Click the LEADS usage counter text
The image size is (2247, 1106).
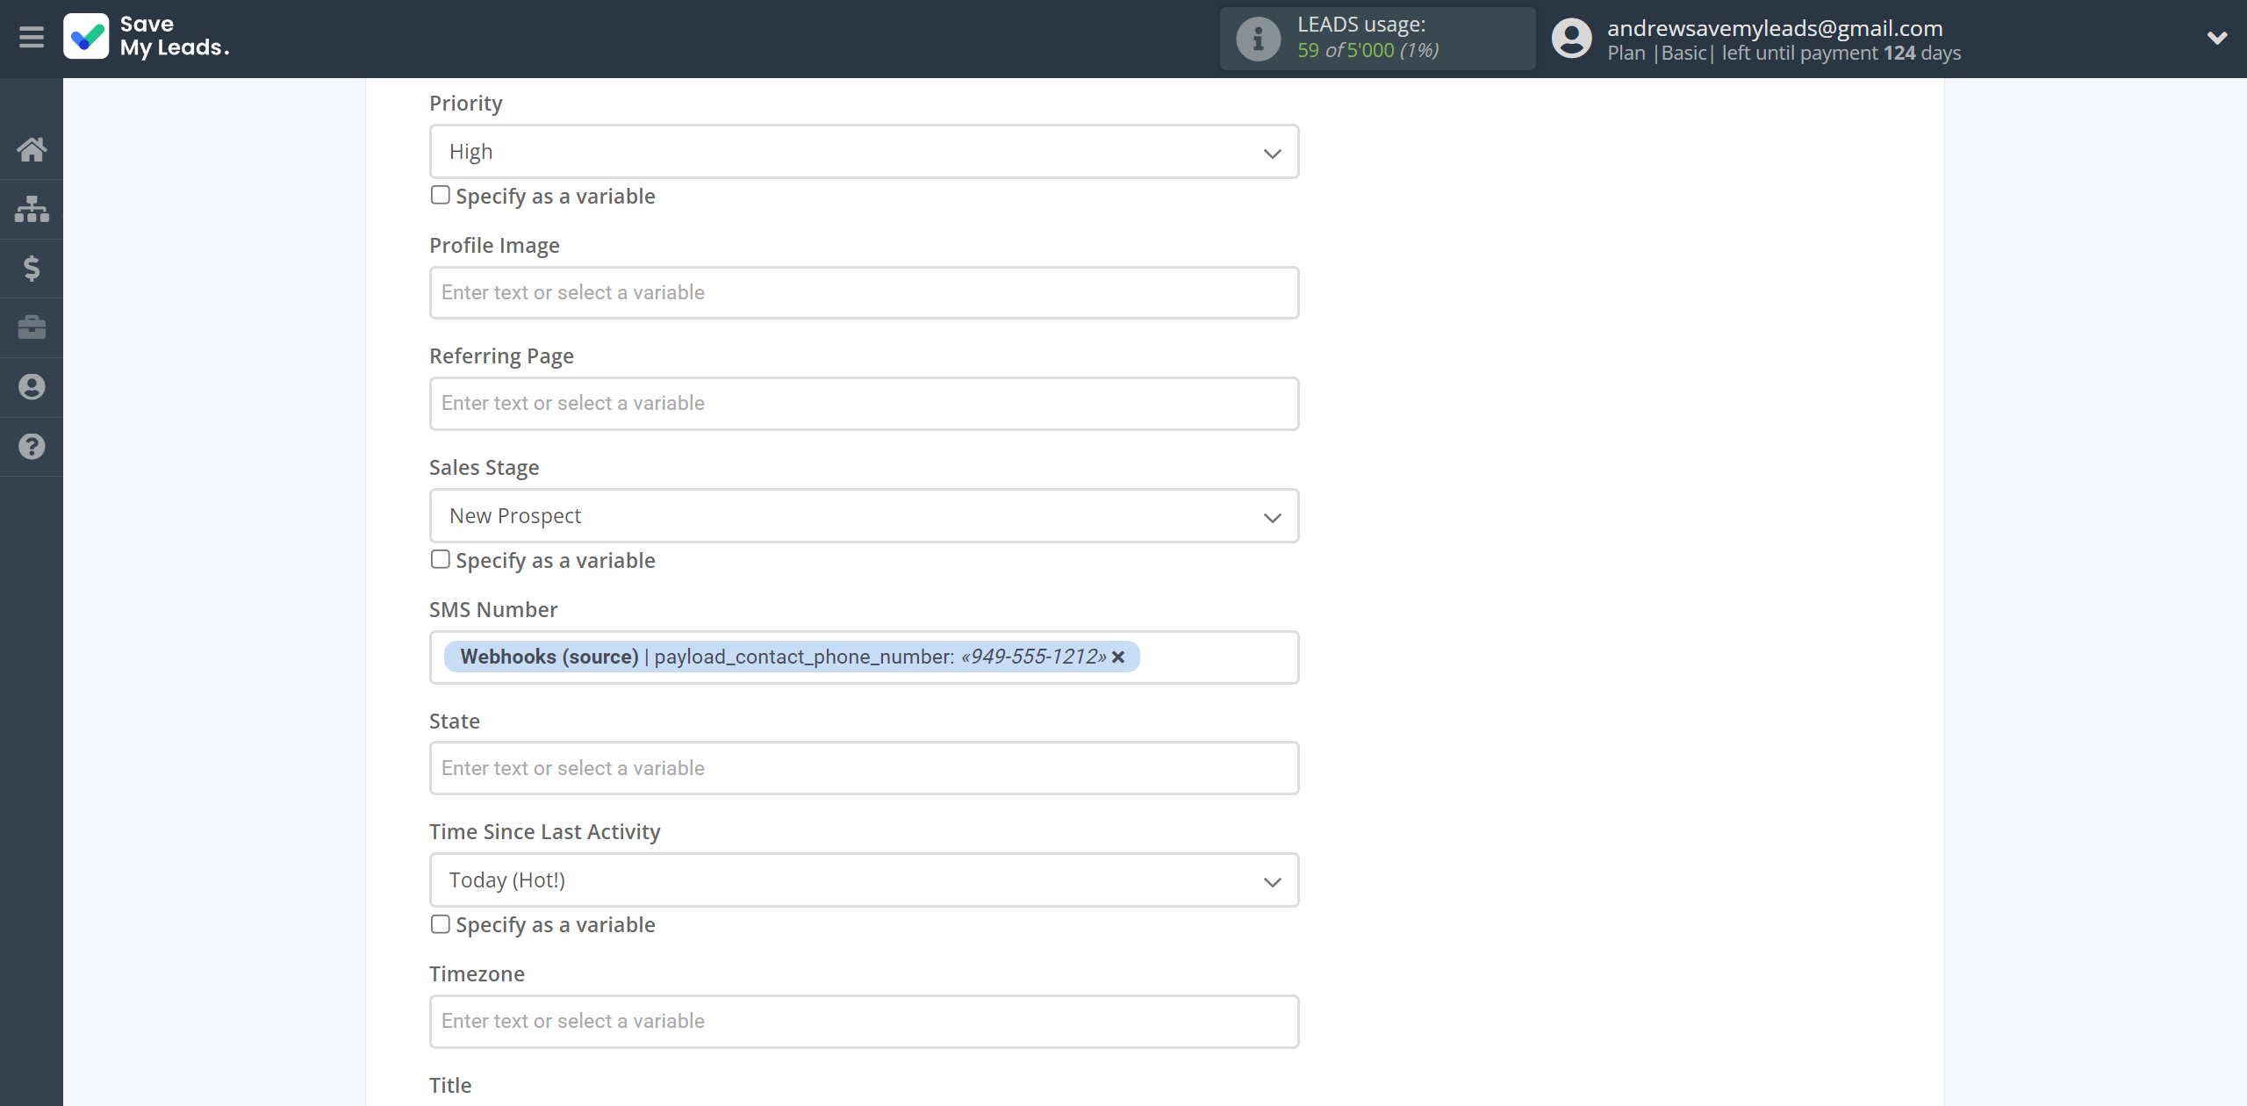click(x=1368, y=50)
